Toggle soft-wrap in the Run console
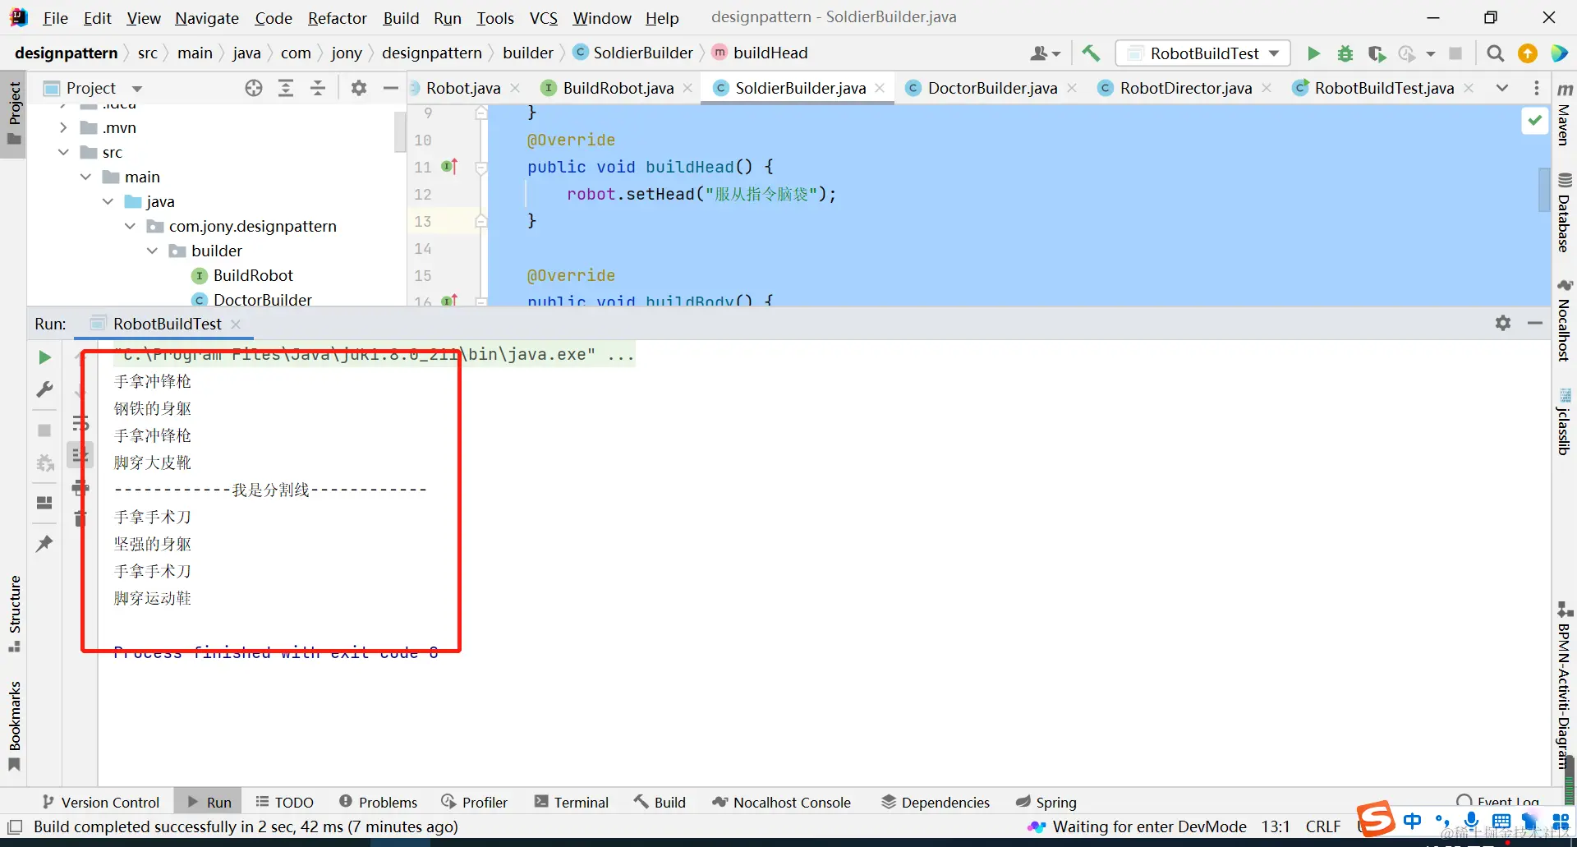 pyautogui.click(x=80, y=424)
